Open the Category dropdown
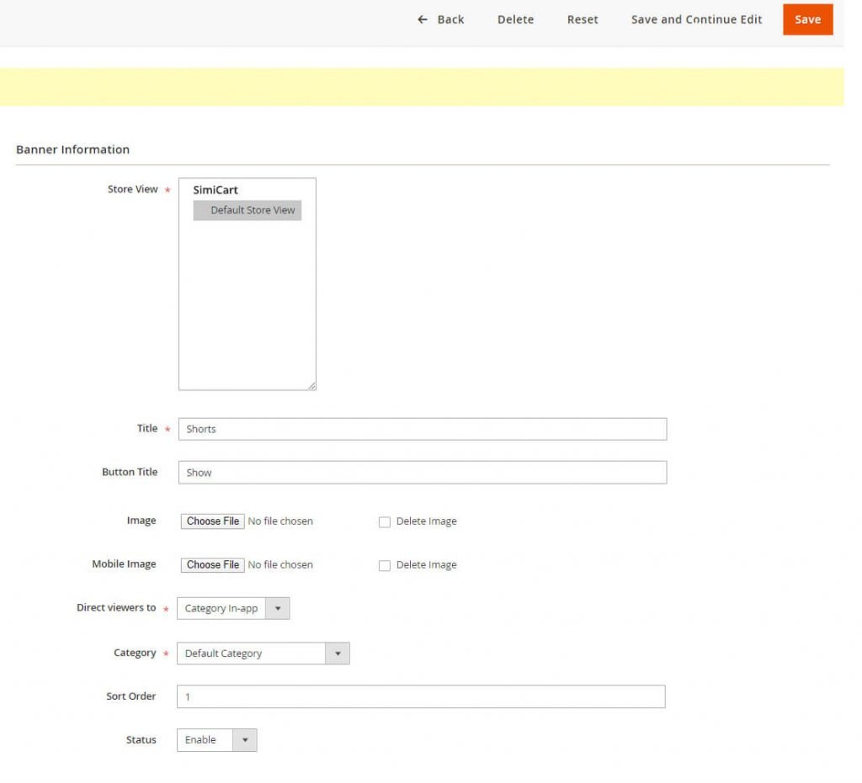This screenshot has width=862, height=783. pos(263,653)
